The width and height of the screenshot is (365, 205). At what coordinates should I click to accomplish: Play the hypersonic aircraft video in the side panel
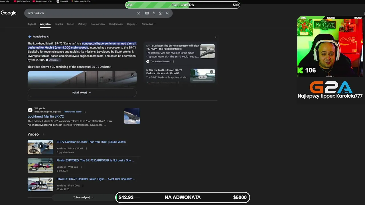(202, 77)
